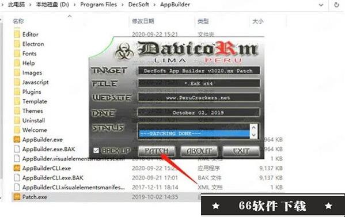The height and width of the screenshot is (217, 345).
Task: Select the AppBuilderCLI.exe application icon
Action: pyautogui.click(x=17, y=168)
